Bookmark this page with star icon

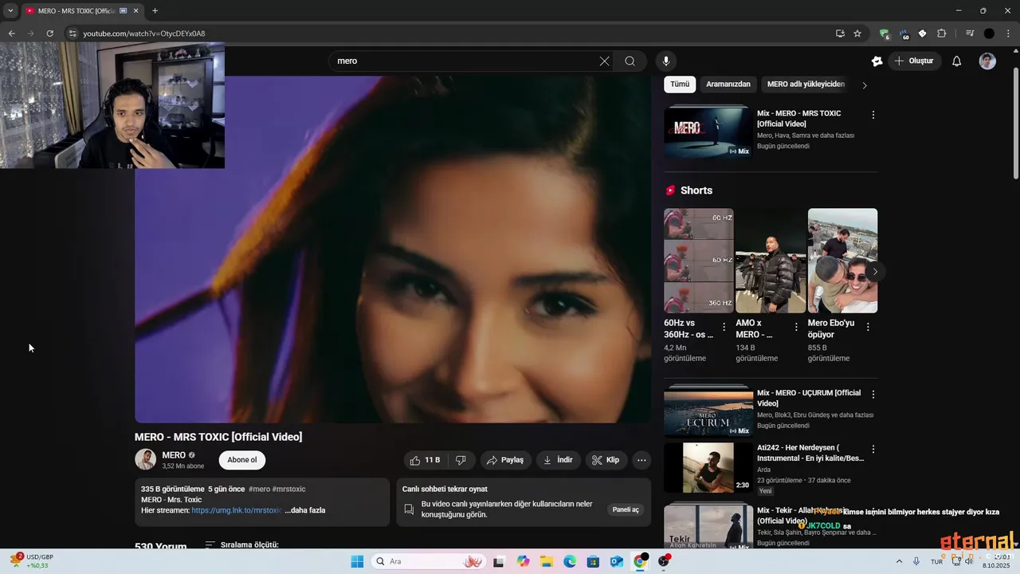[x=857, y=33]
